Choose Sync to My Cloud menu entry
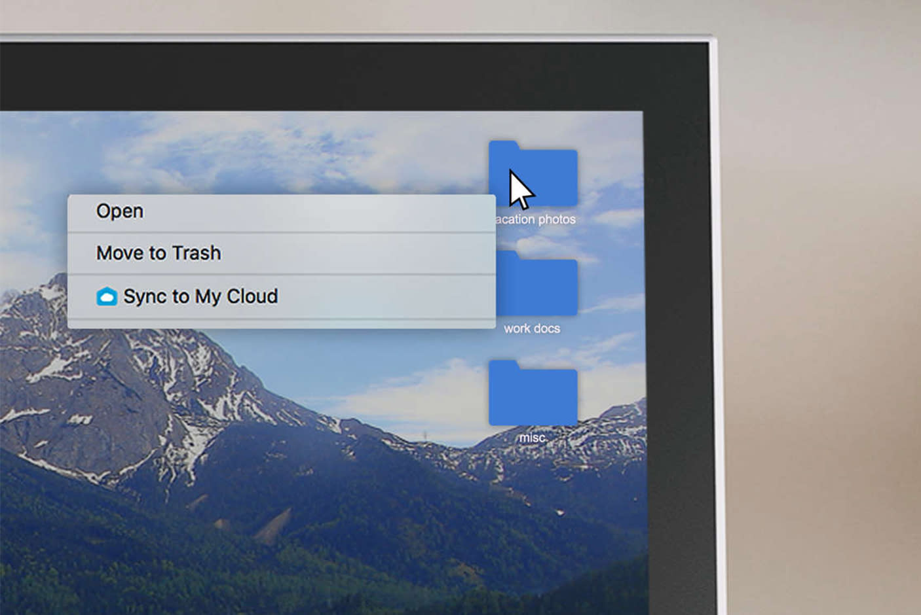This screenshot has height=615, width=921. click(x=200, y=297)
